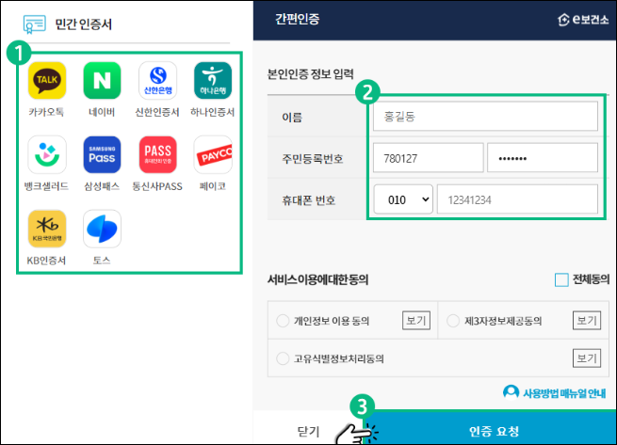This screenshot has width=617, height=445.
Task: Select the Banksalad (뱅크샐러드) icon
Action: click(47, 154)
